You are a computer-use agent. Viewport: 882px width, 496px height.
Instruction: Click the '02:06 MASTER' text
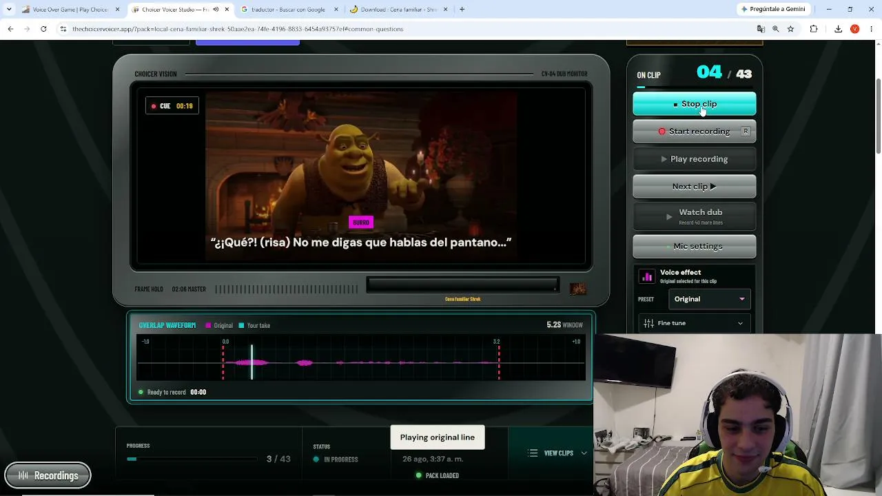(189, 289)
